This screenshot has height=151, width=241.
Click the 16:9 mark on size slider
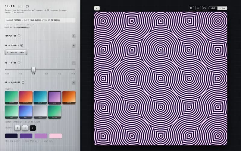coord(73,74)
